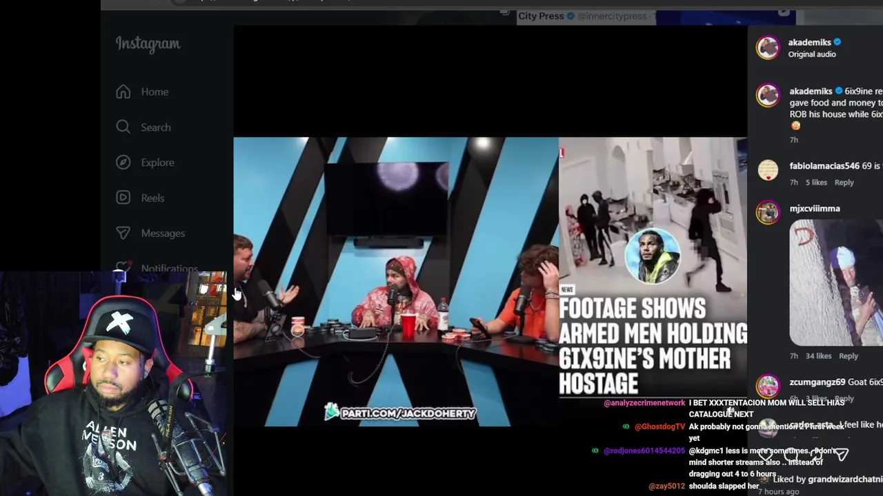
Task: Click the '7 hours ago' post timestamp
Action: pos(778,491)
